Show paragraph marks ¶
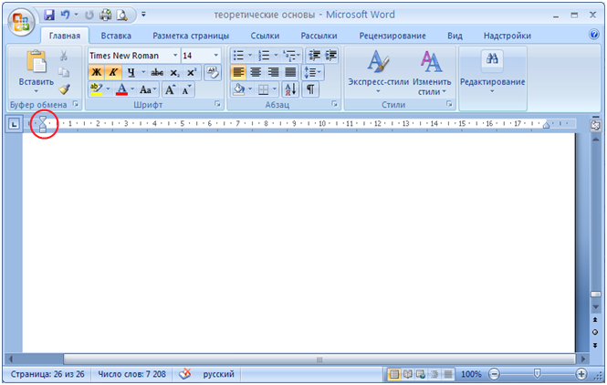This screenshot has height=385, width=607. pos(310,89)
